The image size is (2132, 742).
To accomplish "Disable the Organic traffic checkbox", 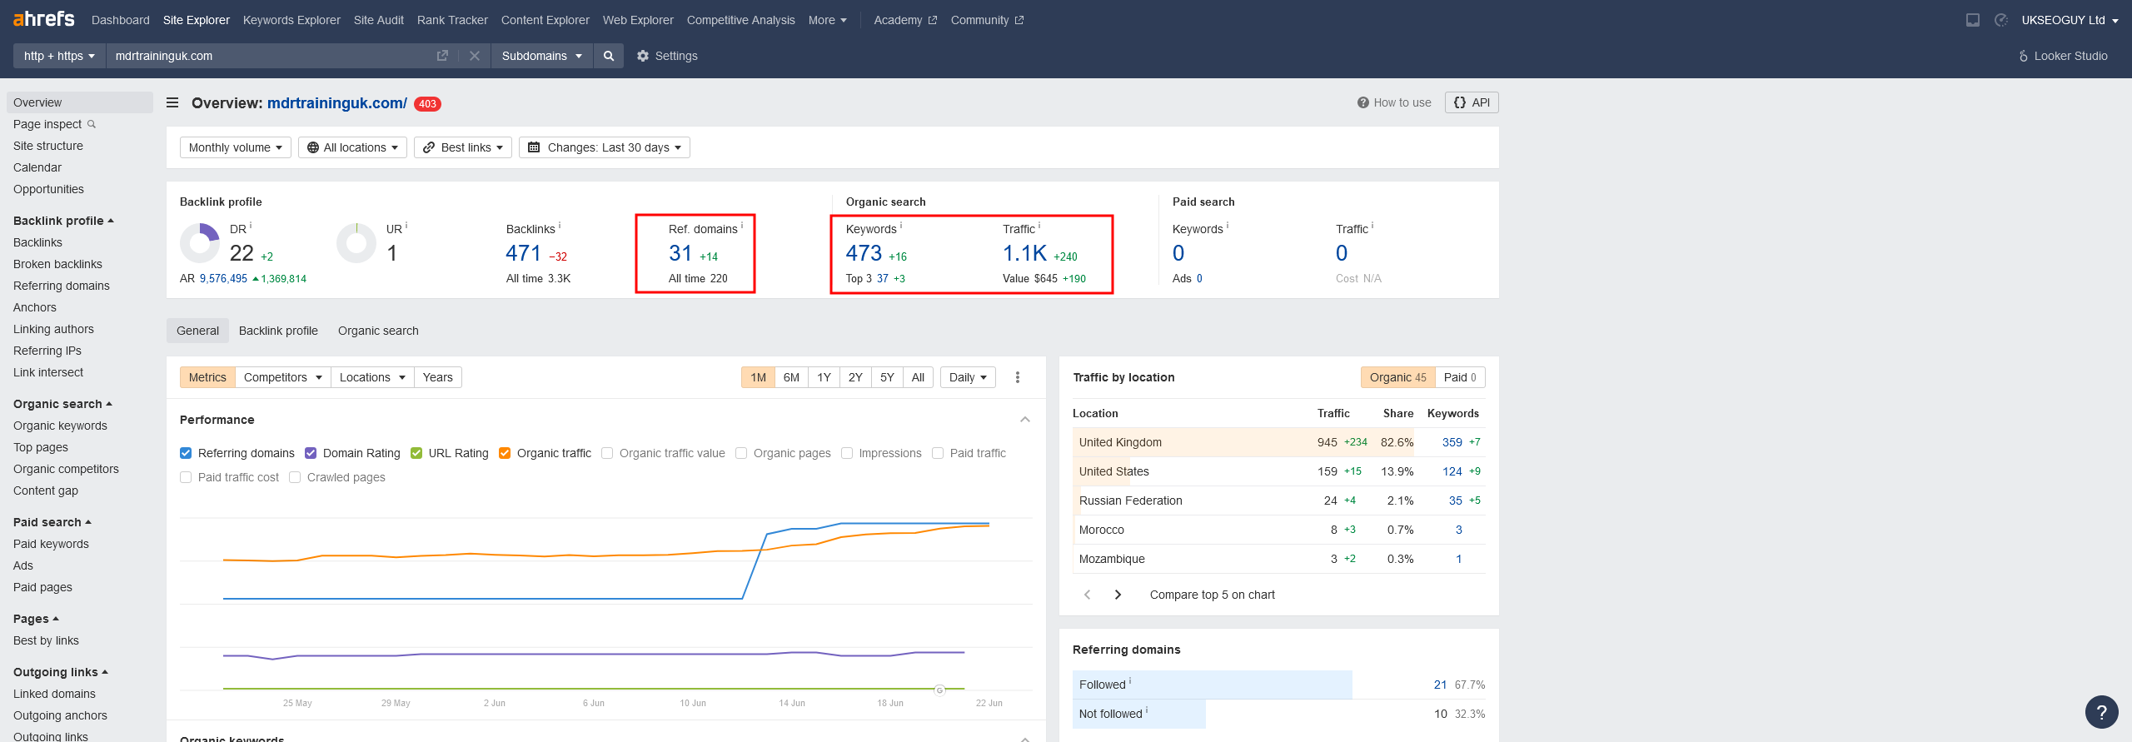I will pos(505,453).
